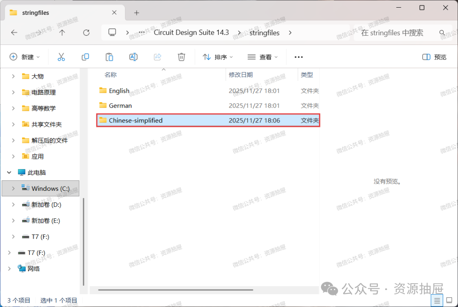The width and height of the screenshot is (458, 307).
Task: Click Circuit Design Suite 14.3 breadcrumb
Action: click(191, 32)
